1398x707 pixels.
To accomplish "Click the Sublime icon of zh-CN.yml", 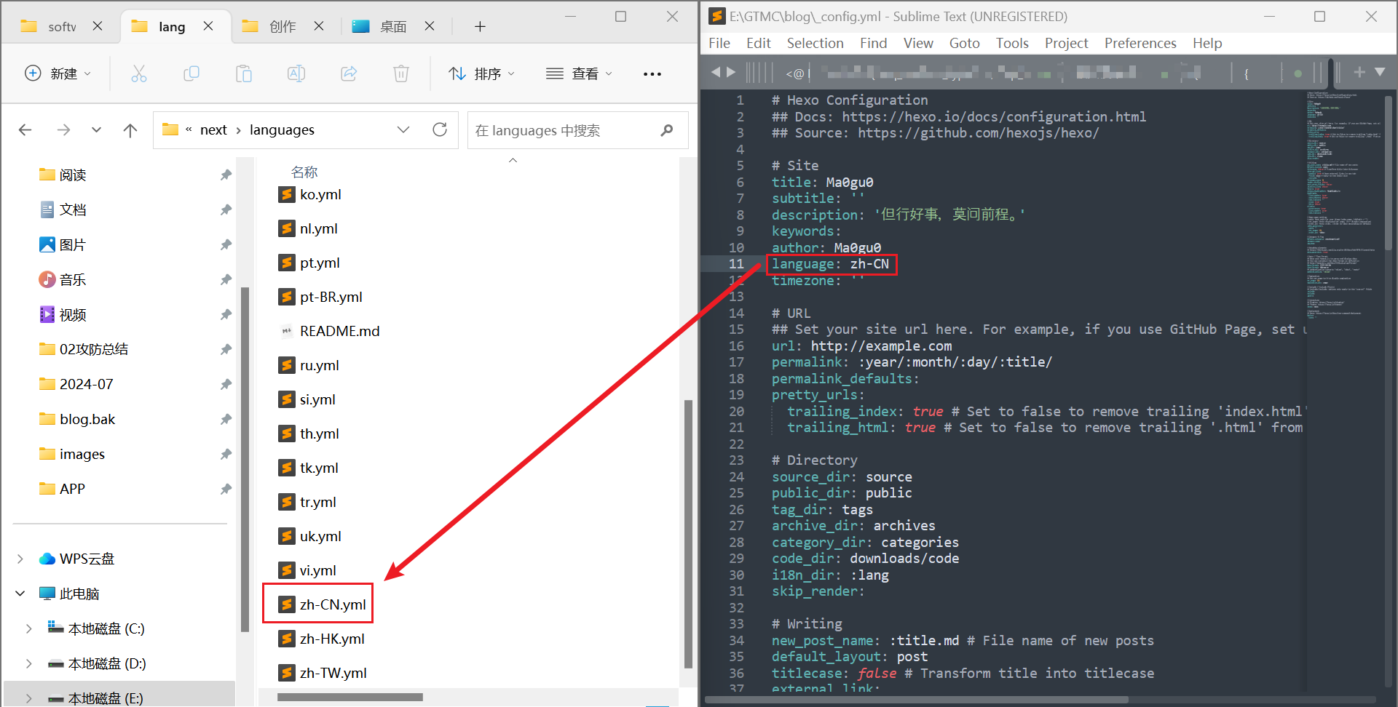I will pyautogui.click(x=287, y=604).
